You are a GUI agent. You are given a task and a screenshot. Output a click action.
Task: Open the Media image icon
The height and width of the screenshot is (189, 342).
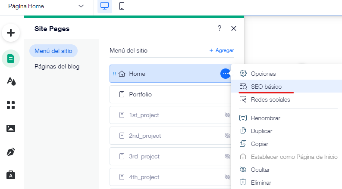click(x=11, y=128)
